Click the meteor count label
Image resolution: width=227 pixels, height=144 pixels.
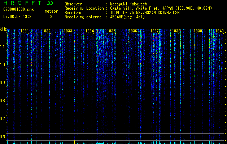51,11
